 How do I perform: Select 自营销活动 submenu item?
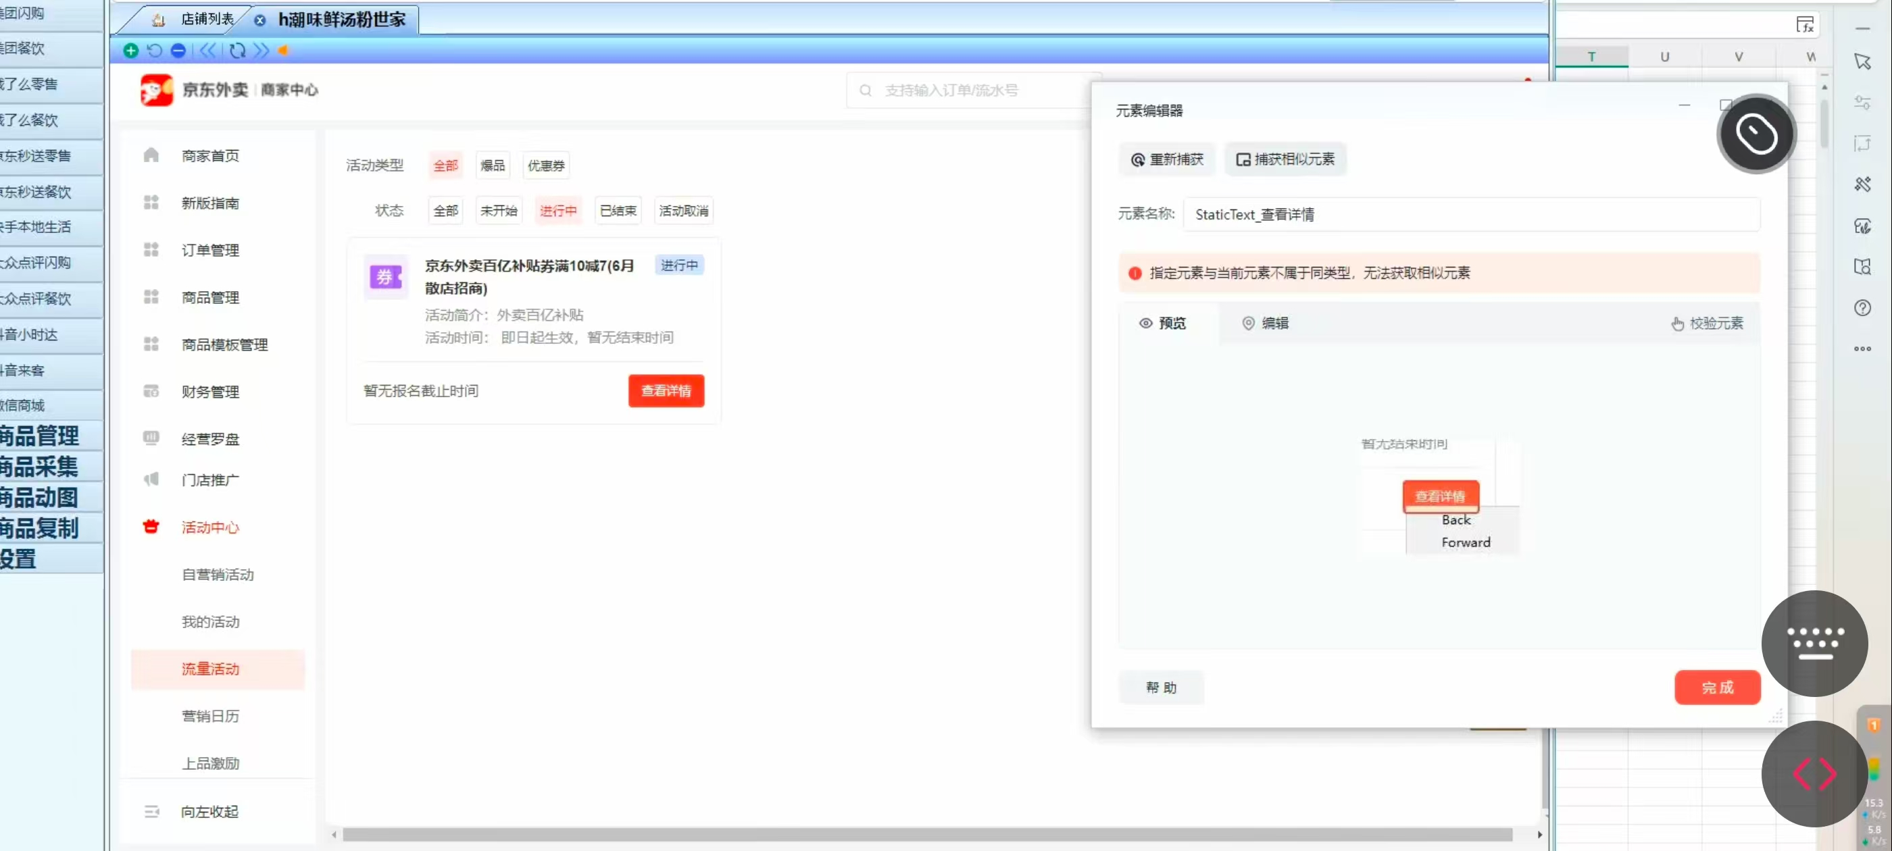pos(218,574)
